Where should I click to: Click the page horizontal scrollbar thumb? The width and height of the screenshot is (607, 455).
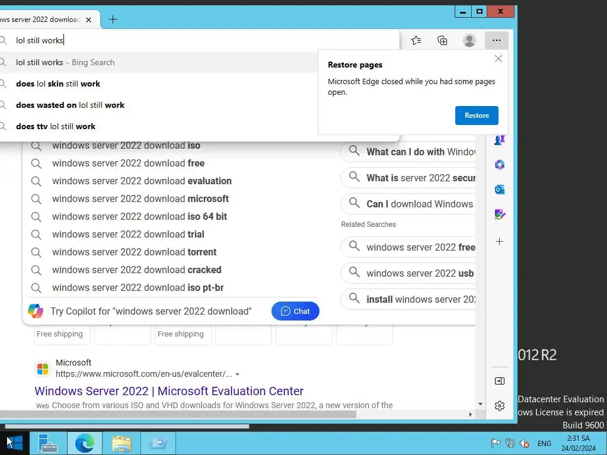(x=178, y=414)
